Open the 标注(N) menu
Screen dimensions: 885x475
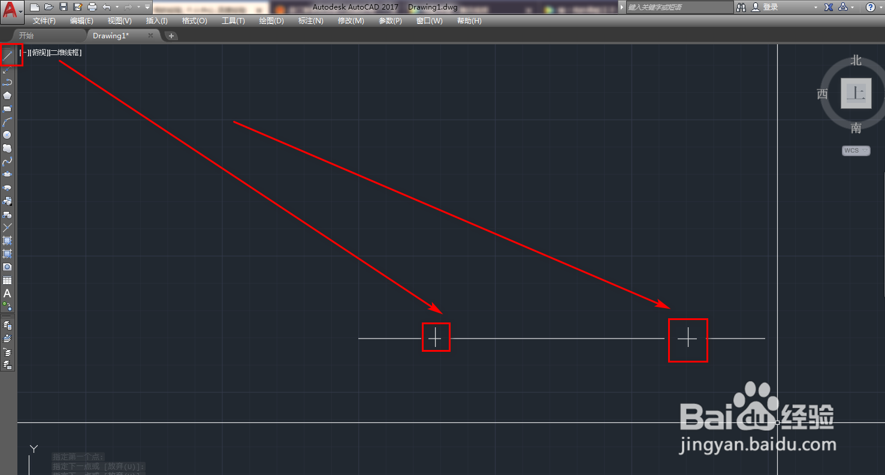click(311, 21)
